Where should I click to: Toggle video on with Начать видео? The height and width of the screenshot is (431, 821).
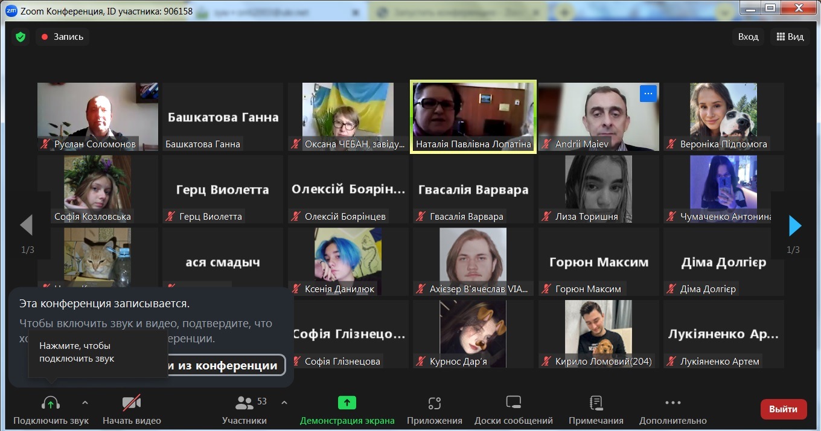[132, 403]
